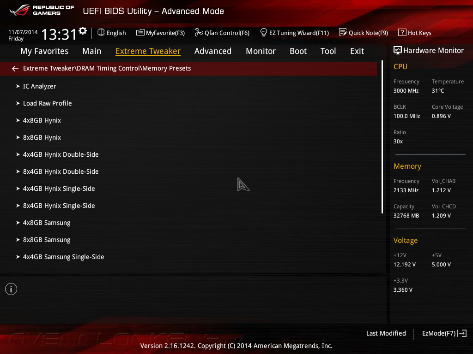Expand the 4x8GB Samsung arrow
Image resolution: width=473 pixels, height=354 pixels.
tap(18, 223)
